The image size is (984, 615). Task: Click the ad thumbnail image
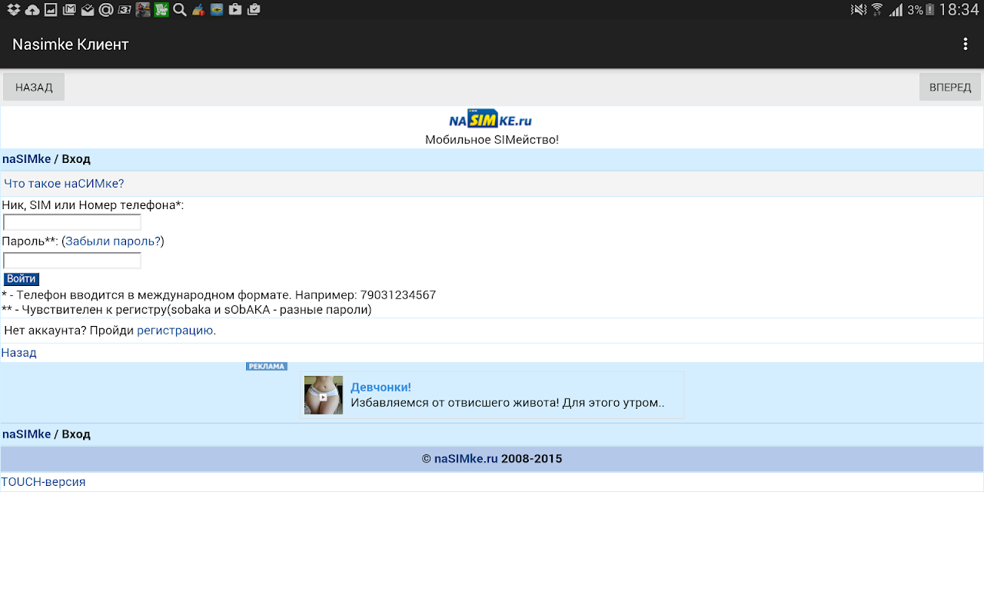[324, 395]
